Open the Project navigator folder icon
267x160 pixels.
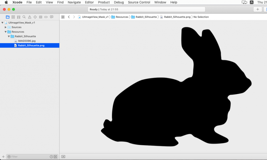tap(8, 17)
